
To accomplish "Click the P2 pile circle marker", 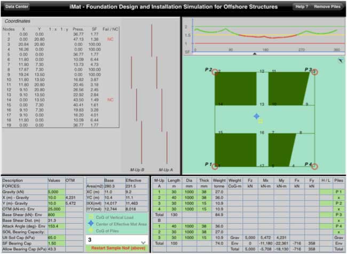I will click(215, 72).
